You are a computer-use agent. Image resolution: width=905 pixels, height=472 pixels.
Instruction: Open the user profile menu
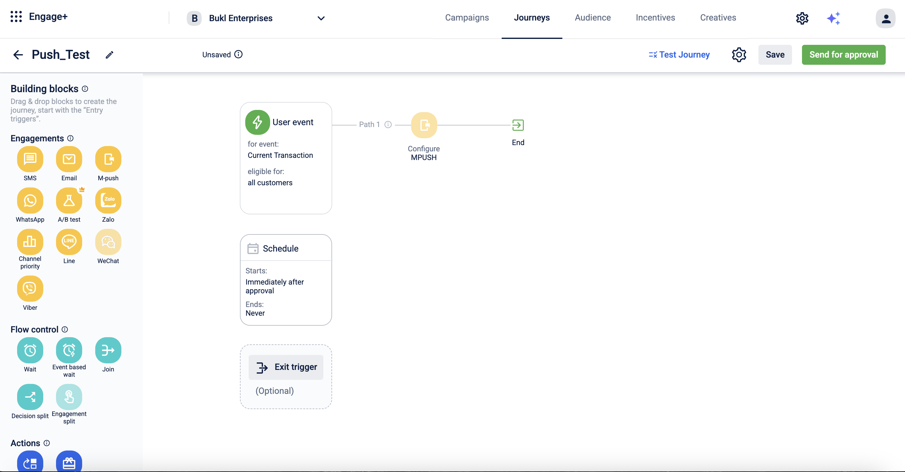coord(885,18)
